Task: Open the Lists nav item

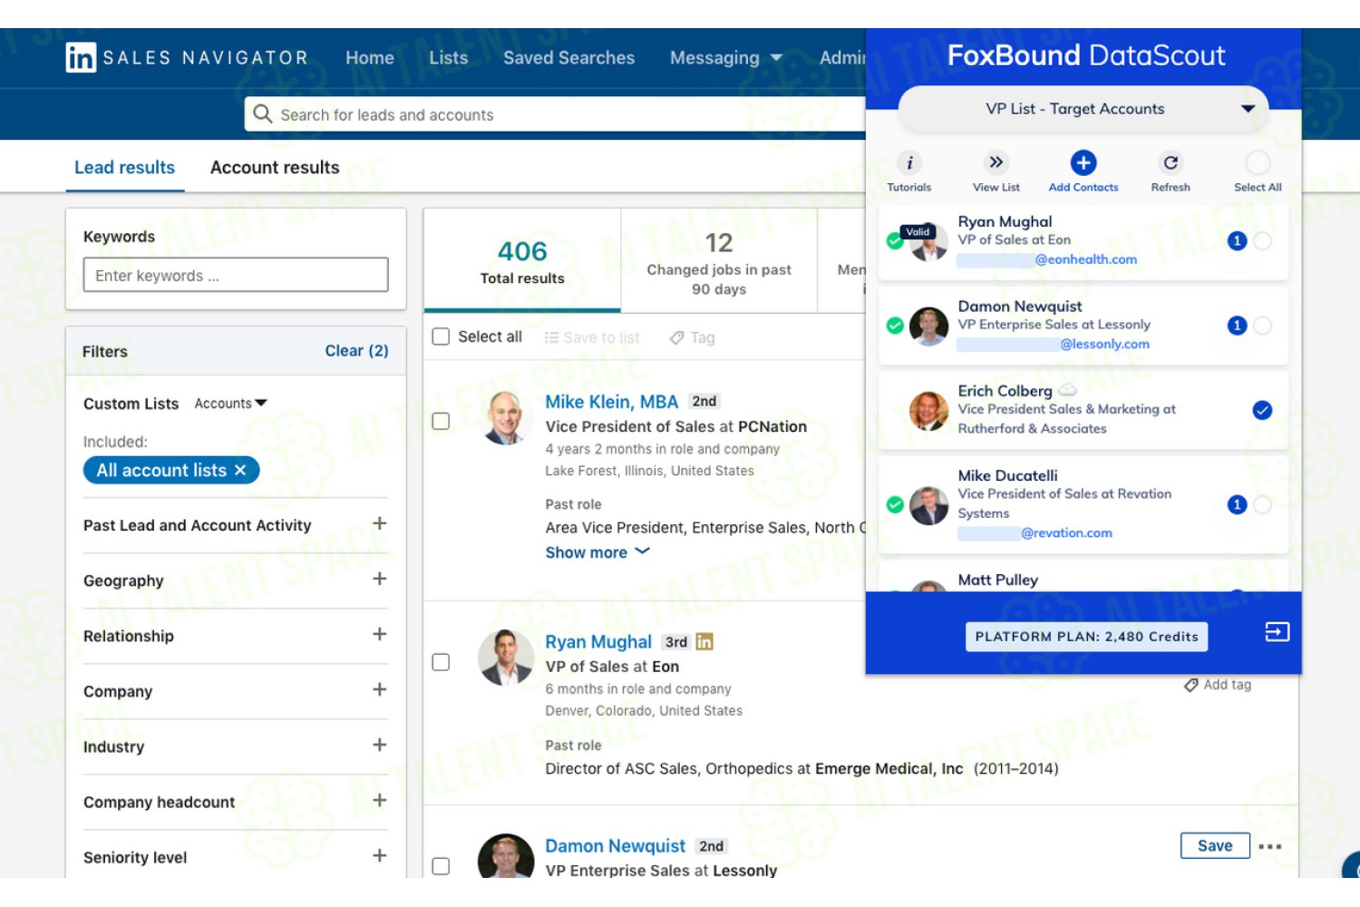Action: (449, 58)
